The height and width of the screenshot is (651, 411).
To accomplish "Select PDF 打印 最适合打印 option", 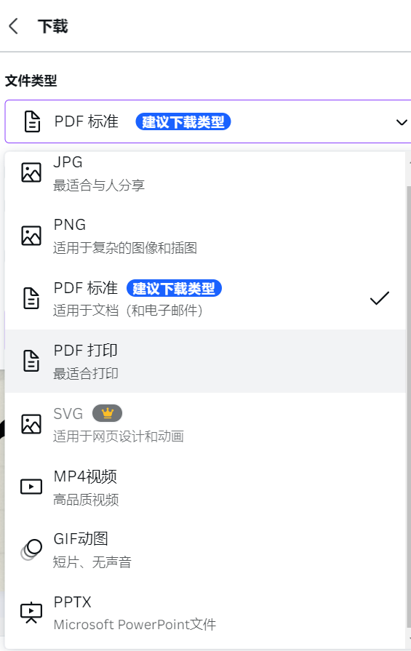I will (x=205, y=362).
